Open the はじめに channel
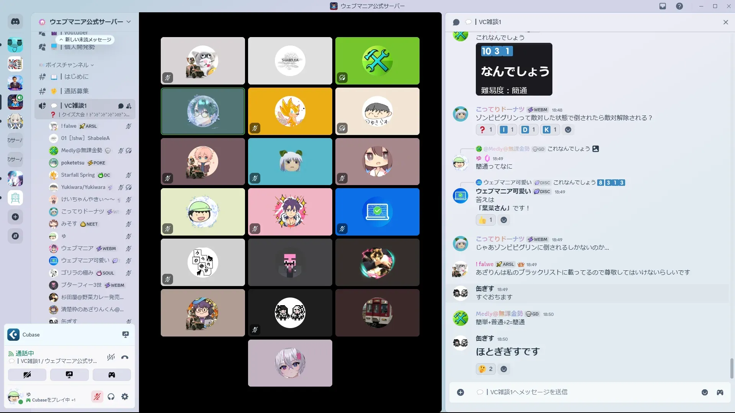This screenshot has width=735, height=413. [77, 76]
